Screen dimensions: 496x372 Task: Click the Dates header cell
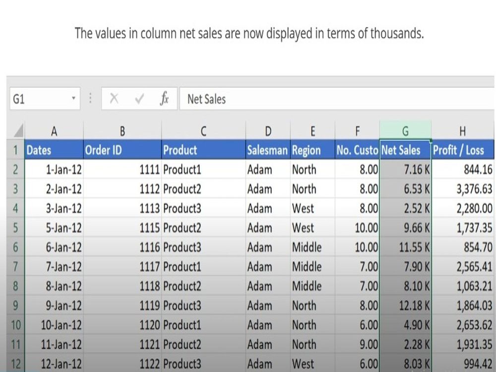pos(54,150)
